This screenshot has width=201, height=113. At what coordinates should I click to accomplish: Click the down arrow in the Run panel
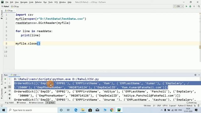tap(9, 83)
